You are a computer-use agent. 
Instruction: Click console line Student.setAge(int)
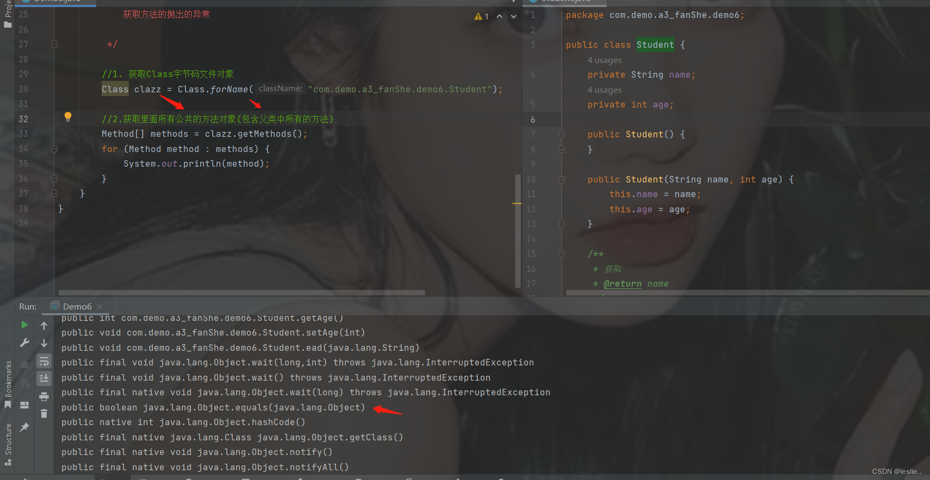point(213,332)
